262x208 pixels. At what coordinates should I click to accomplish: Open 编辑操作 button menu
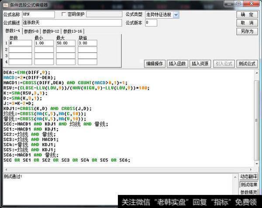(x=155, y=64)
